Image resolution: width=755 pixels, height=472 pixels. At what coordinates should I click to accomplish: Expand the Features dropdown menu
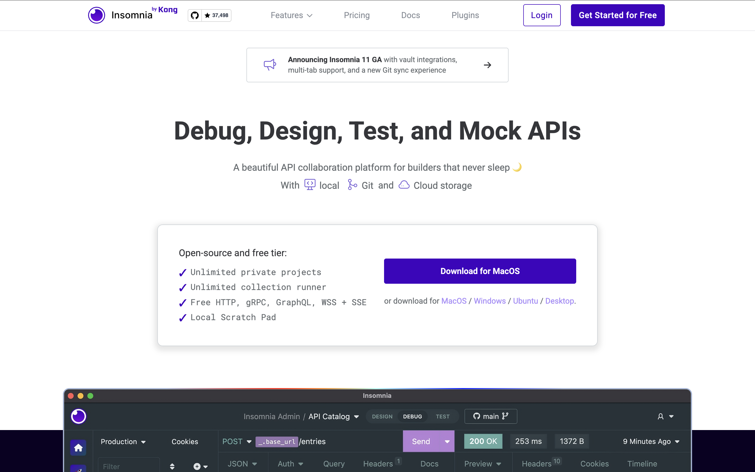292,15
